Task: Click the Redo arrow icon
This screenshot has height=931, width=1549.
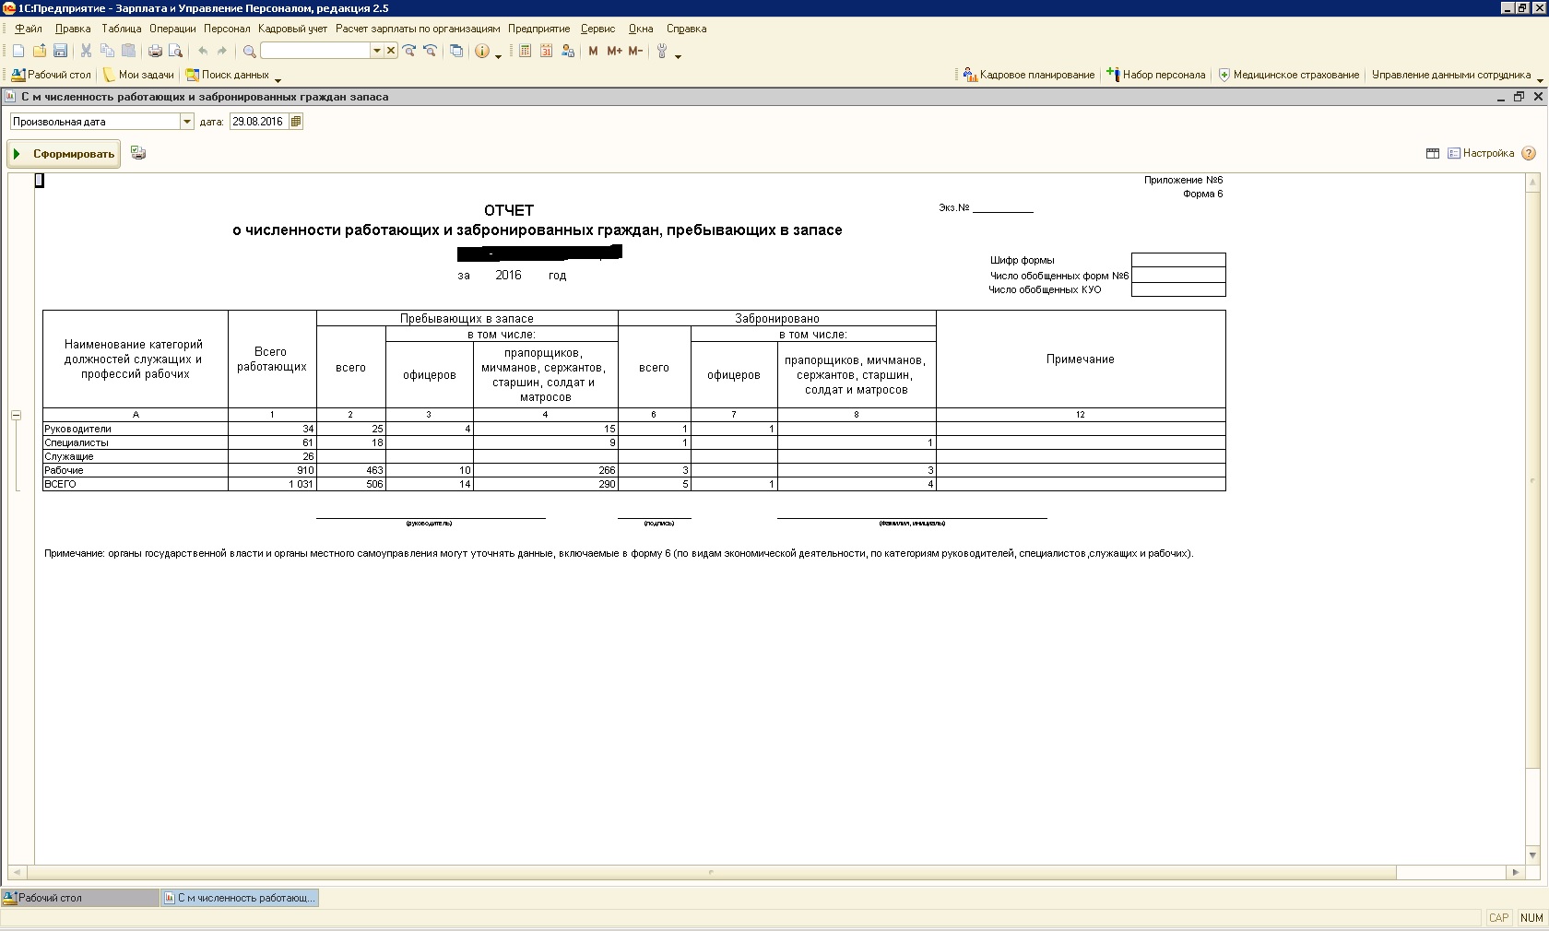Action: [x=222, y=52]
